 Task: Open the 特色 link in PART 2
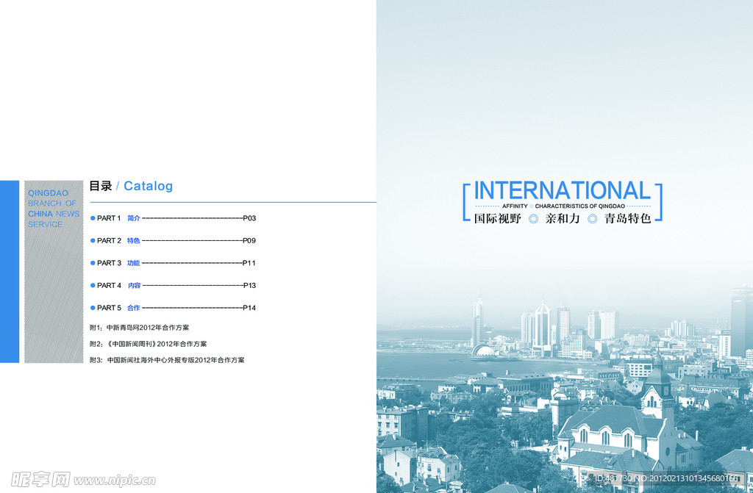tap(133, 241)
